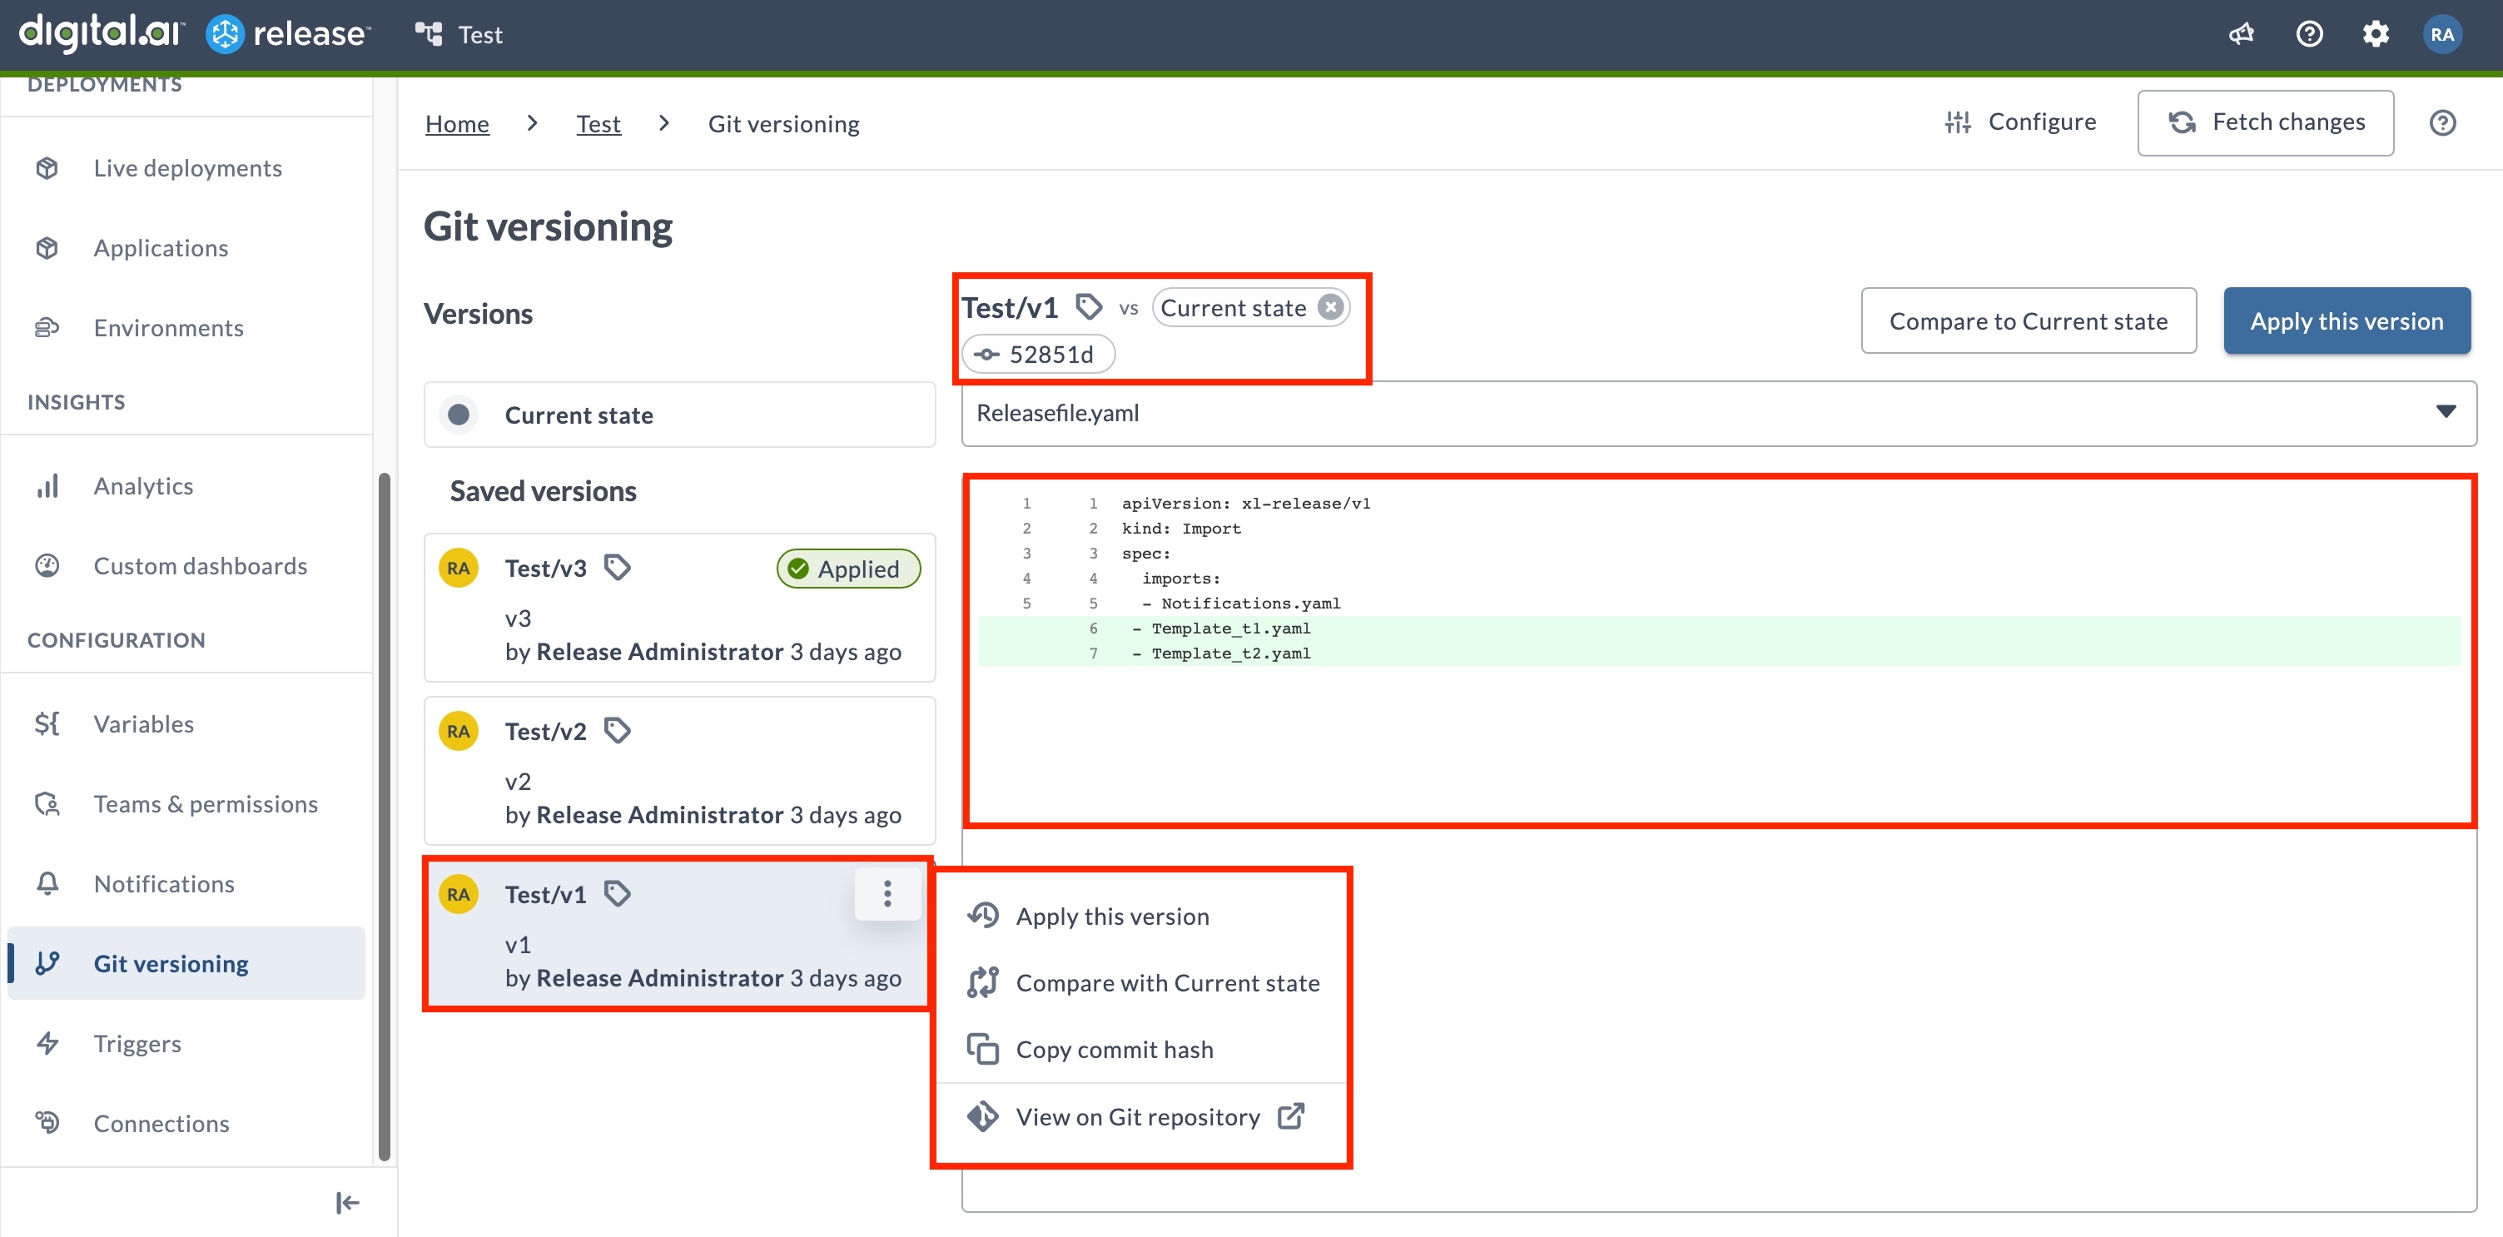The width and height of the screenshot is (2503, 1237).
Task: Open the announcements megaphone icon
Action: coord(2240,33)
